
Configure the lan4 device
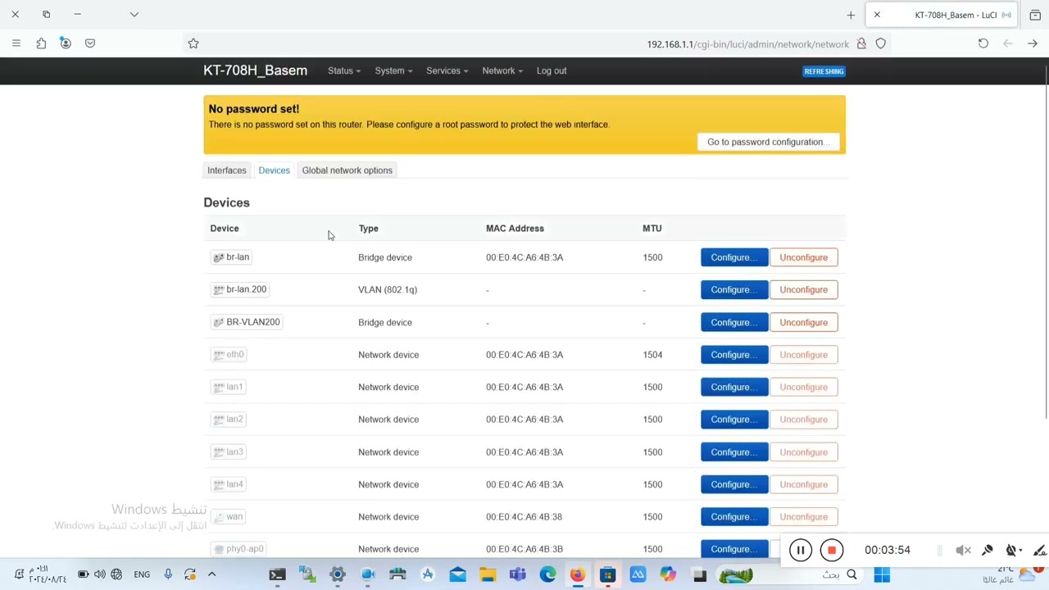(734, 484)
